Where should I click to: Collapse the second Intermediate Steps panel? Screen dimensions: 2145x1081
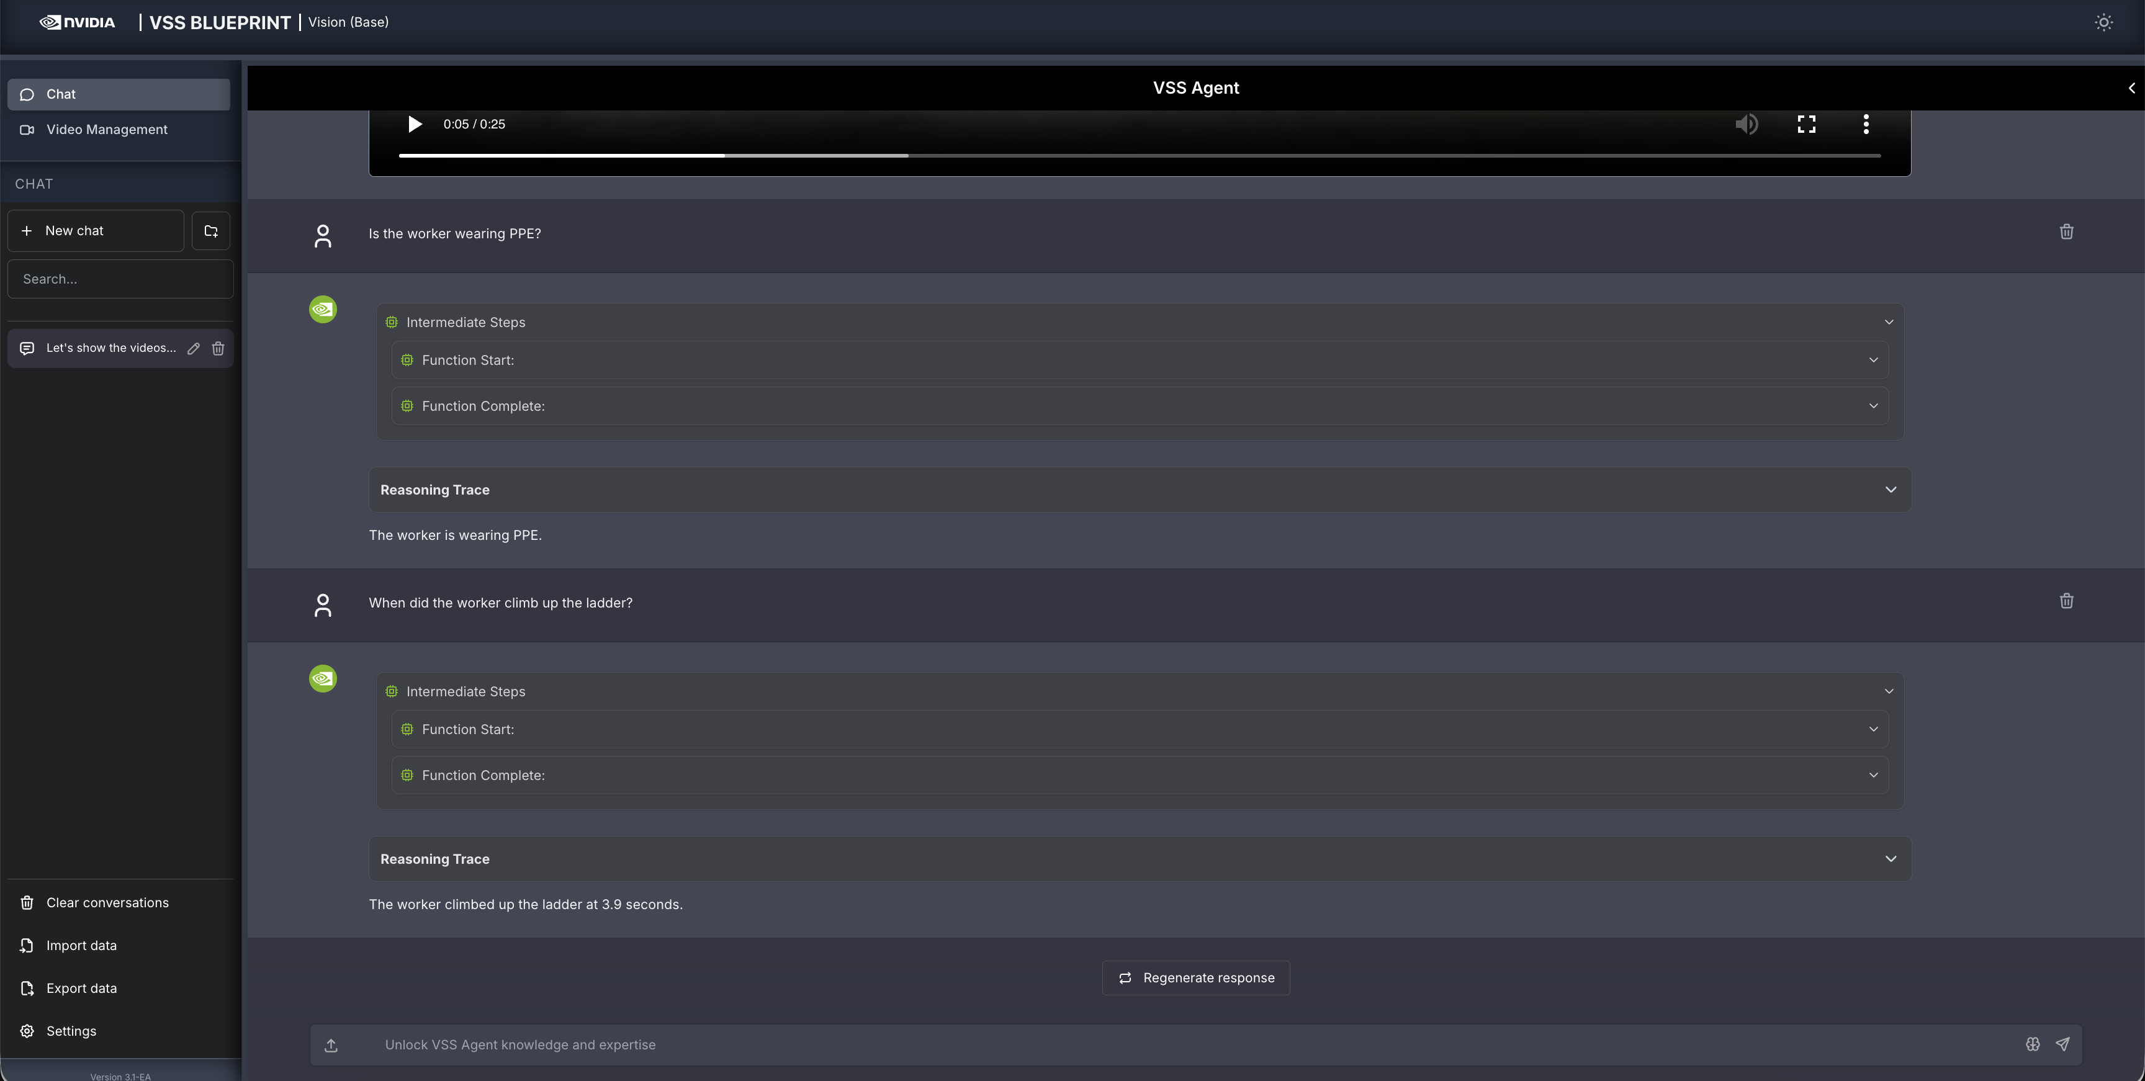[1889, 691]
